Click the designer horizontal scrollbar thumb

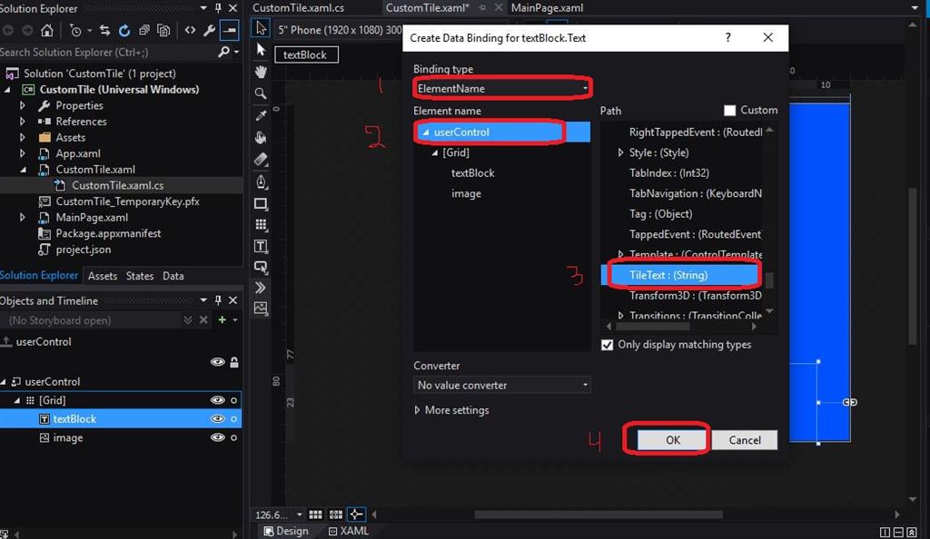click(x=598, y=514)
